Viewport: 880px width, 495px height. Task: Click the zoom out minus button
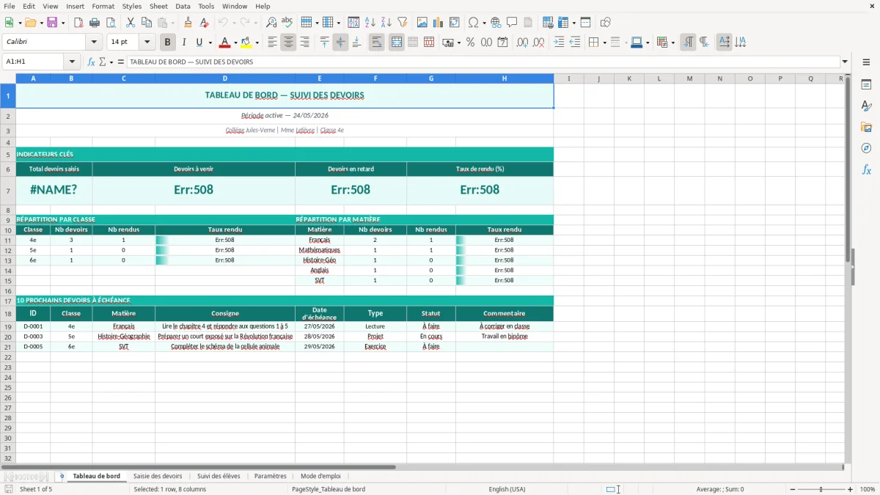(793, 489)
